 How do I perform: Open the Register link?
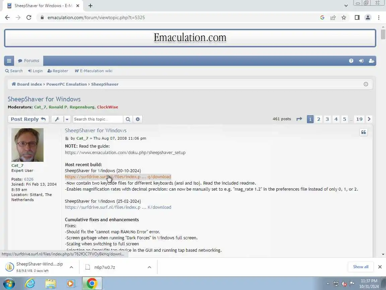(58, 71)
